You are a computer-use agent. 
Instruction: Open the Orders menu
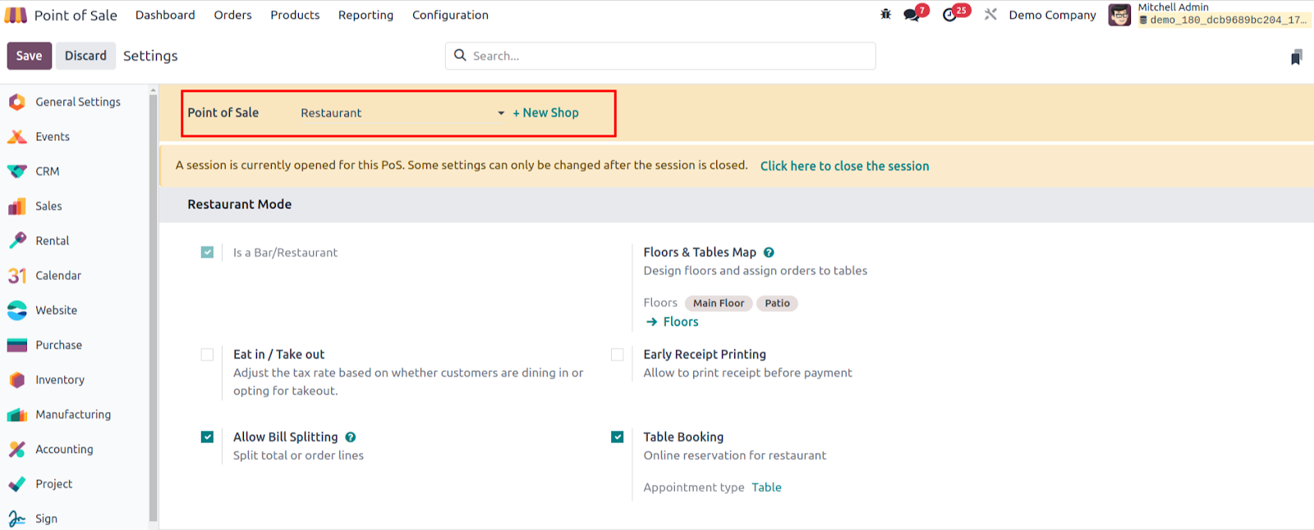232,15
